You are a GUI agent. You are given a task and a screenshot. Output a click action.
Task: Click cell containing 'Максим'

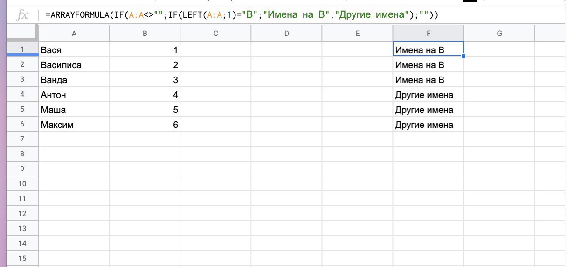click(74, 124)
